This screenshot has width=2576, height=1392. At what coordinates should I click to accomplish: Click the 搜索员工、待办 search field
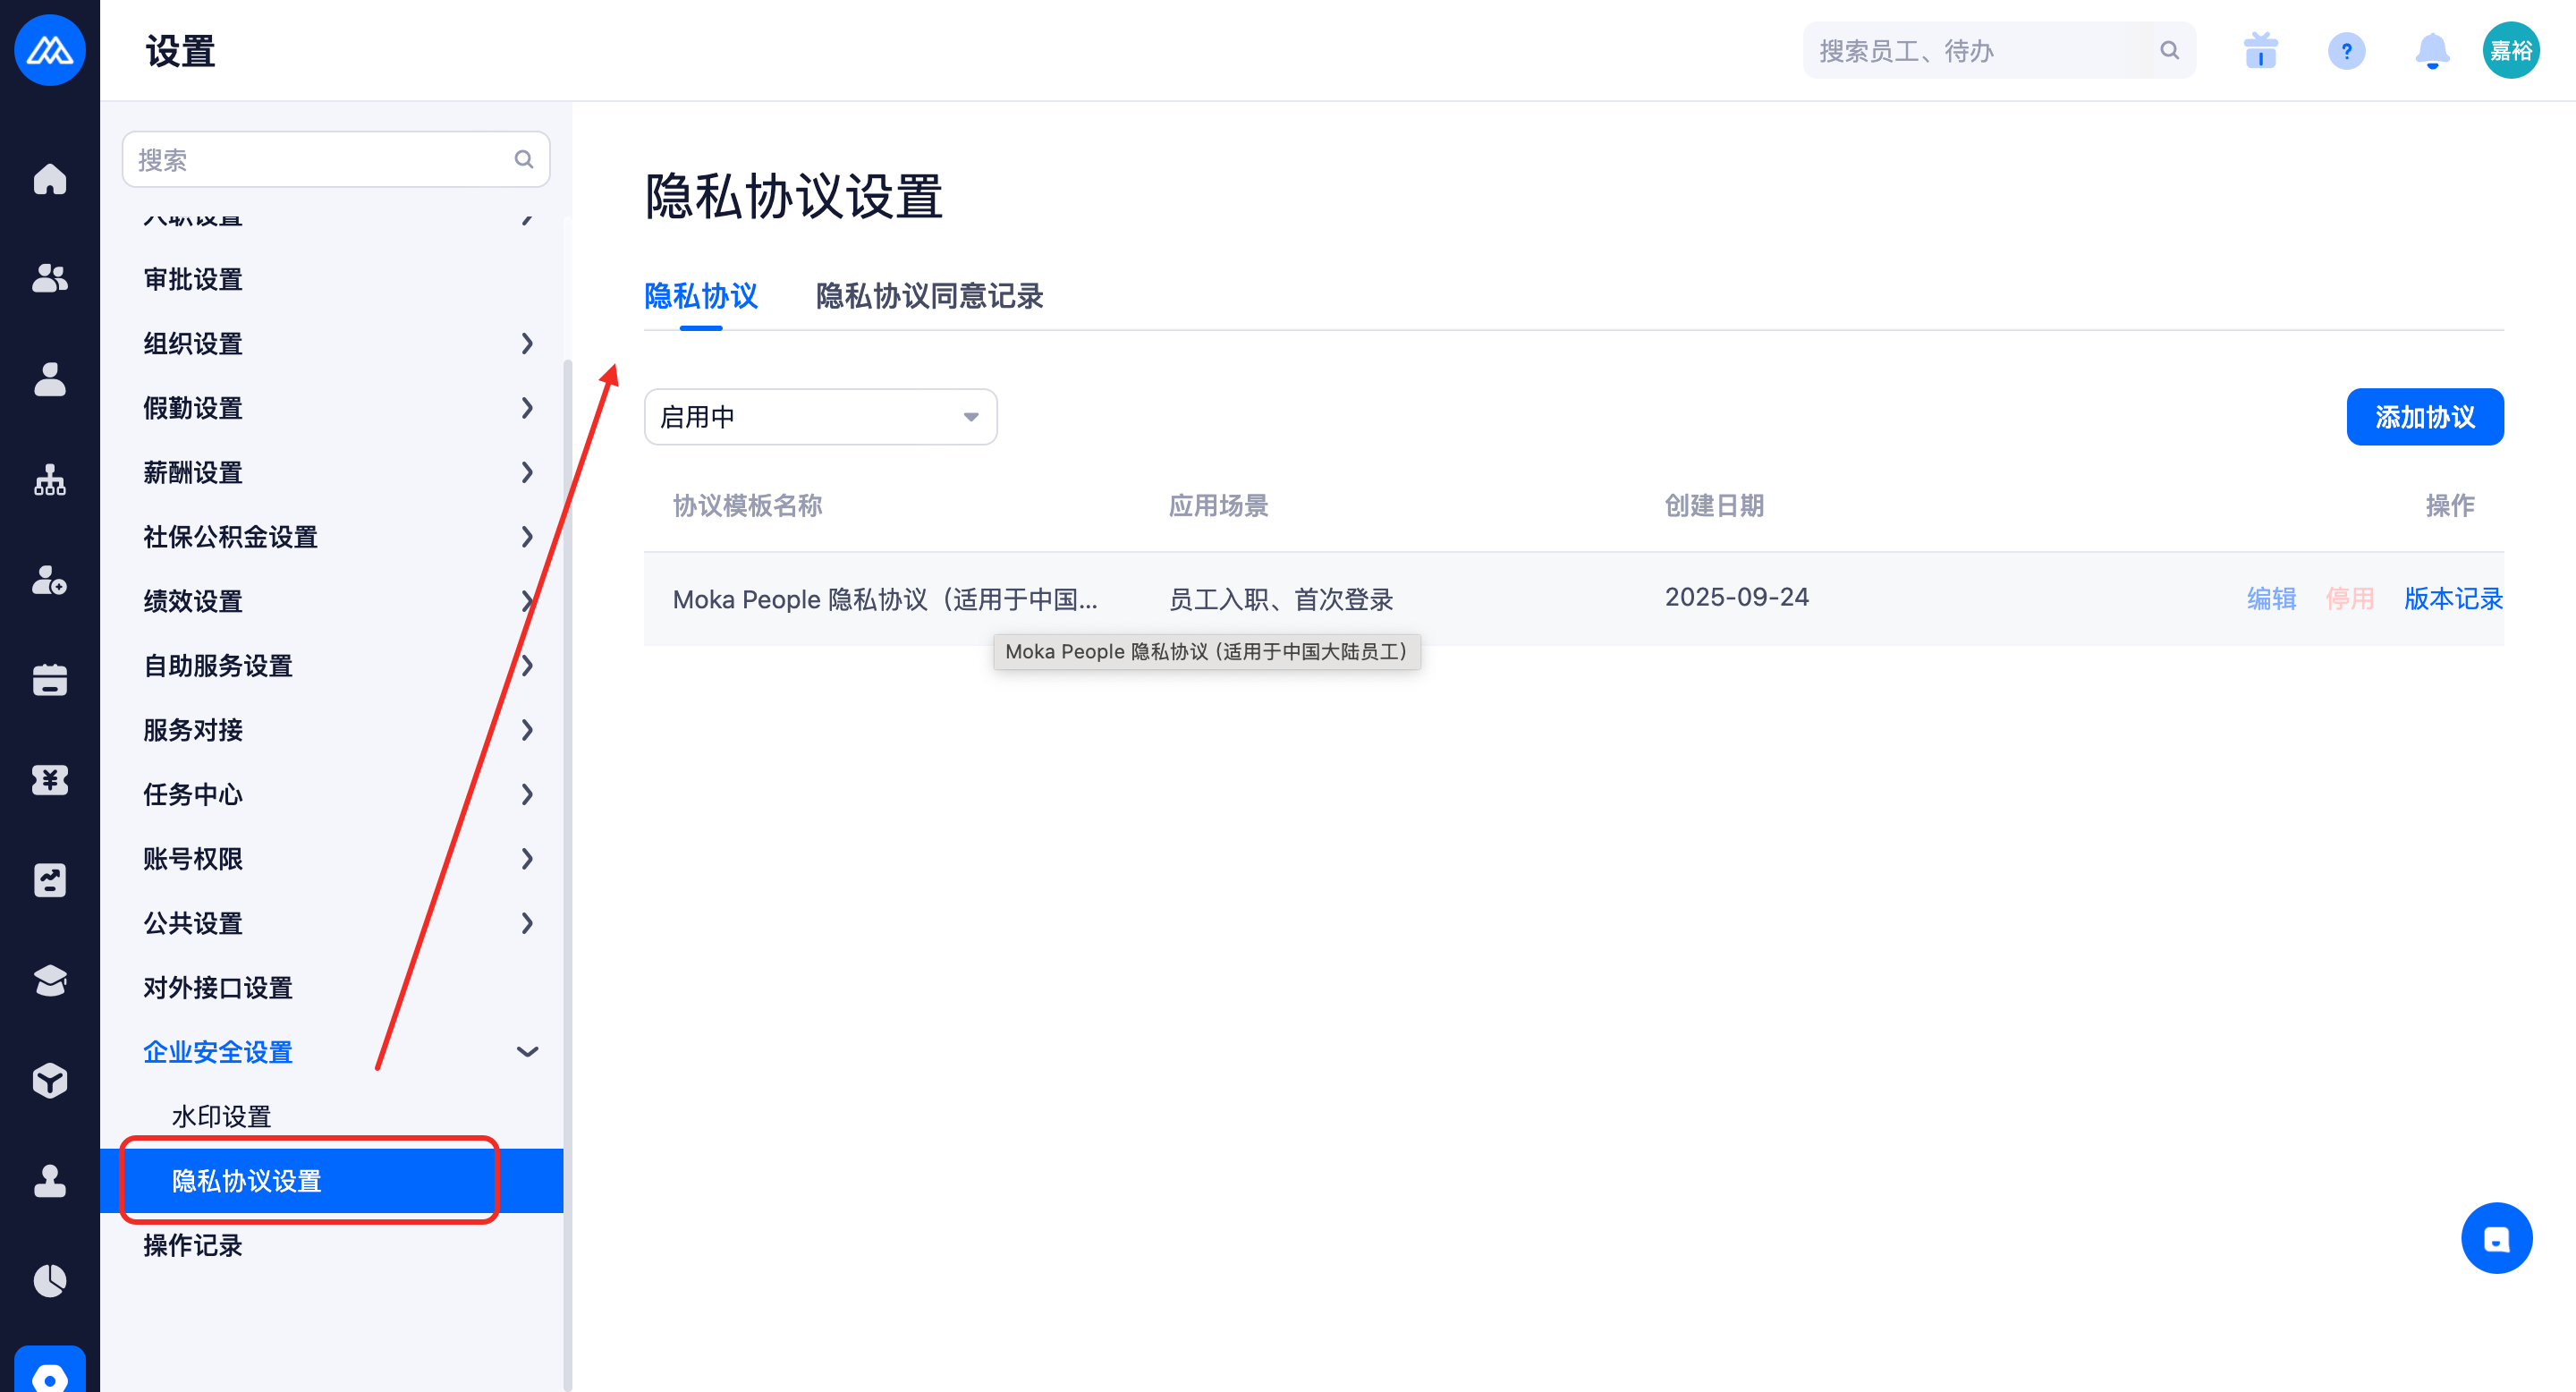tap(1999, 50)
